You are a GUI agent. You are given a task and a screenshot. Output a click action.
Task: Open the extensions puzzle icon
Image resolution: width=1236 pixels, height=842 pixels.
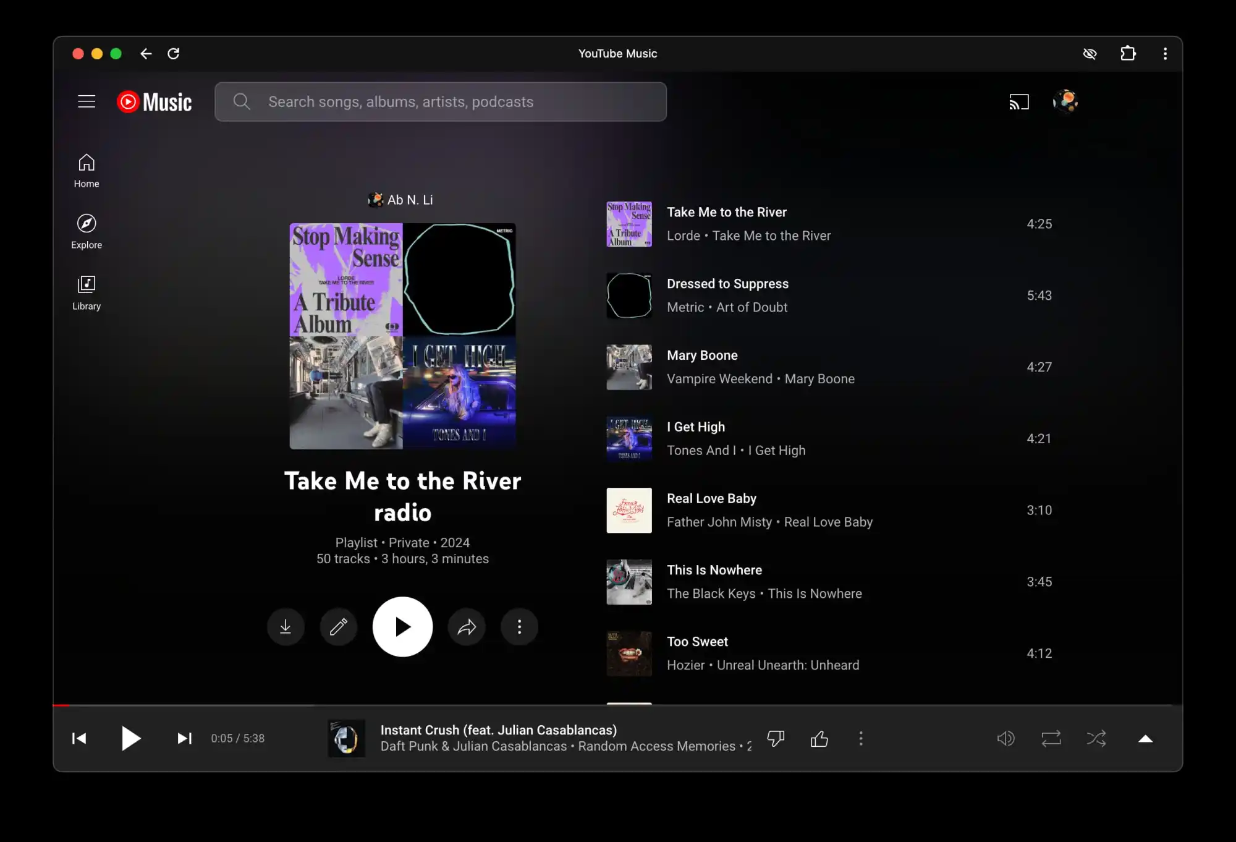(1128, 54)
